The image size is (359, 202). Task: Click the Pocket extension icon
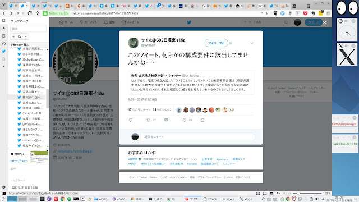[305, 13]
